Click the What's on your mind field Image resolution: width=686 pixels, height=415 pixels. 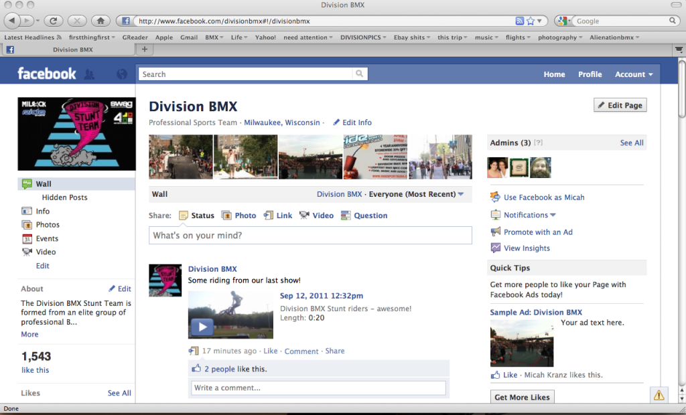310,236
